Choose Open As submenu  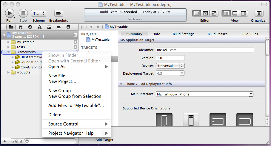76,67
